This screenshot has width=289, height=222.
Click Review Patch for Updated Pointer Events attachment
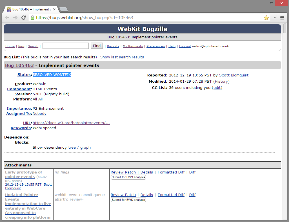123,195
